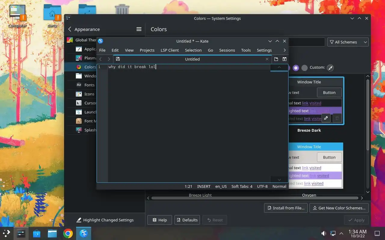Open the volume control in the system tray
This screenshot has width=385, height=240.
324,233
